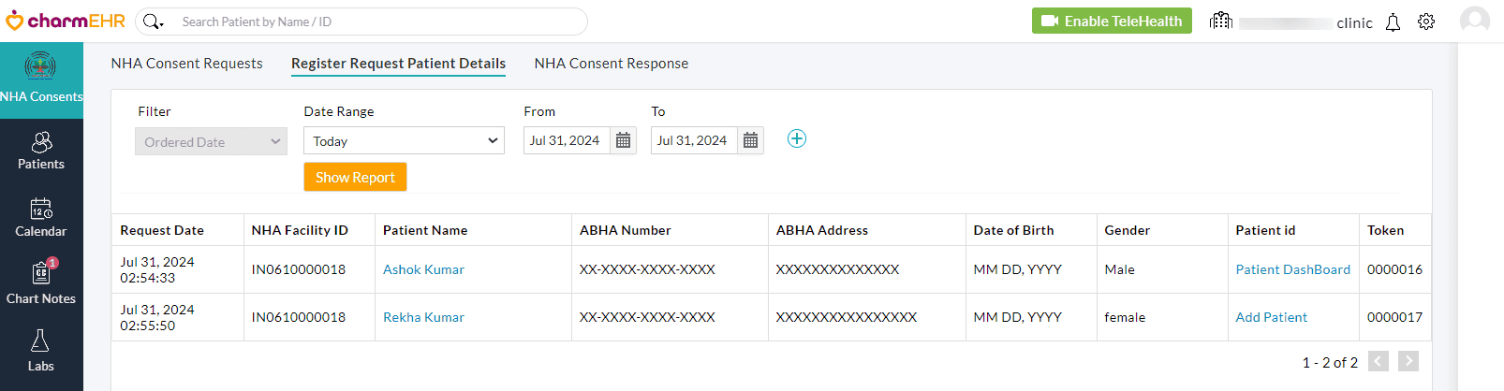Select token 0000017 cell
Image resolution: width=1504 pixels, height=391 pixels.
(x=1394, y=317)
